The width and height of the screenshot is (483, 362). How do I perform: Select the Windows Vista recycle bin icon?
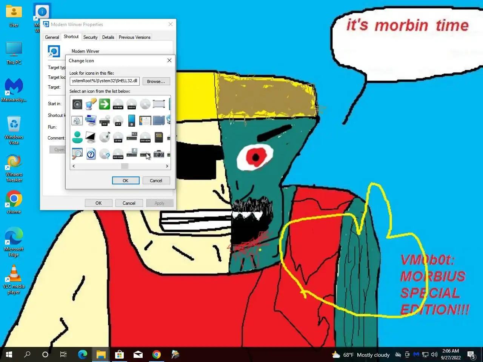tap(14, 130)
